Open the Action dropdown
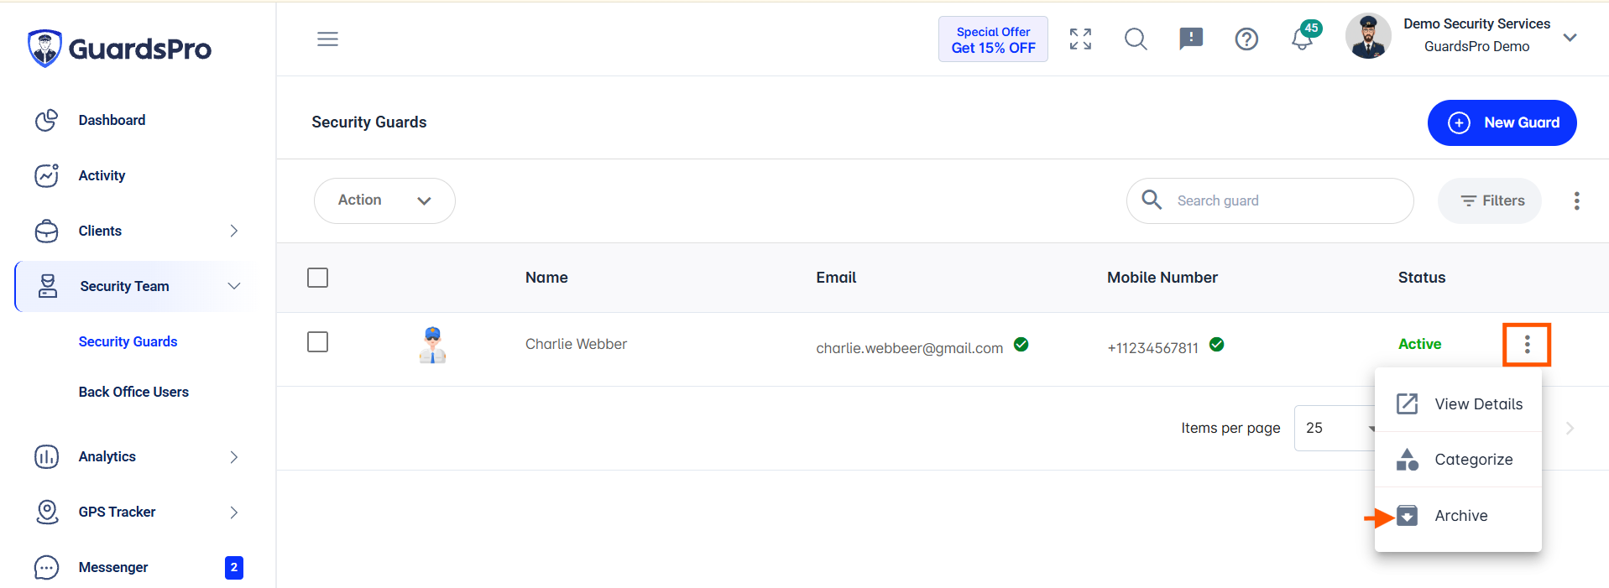1609x588 pixels. click(x=384, y=200)
